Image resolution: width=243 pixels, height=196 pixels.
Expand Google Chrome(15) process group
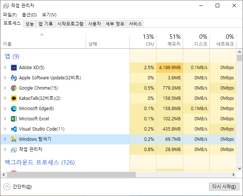[x=5, y=88]
